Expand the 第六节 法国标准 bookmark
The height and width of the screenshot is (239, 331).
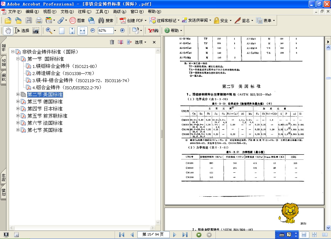pyautogui.click(x=18, y=123)
